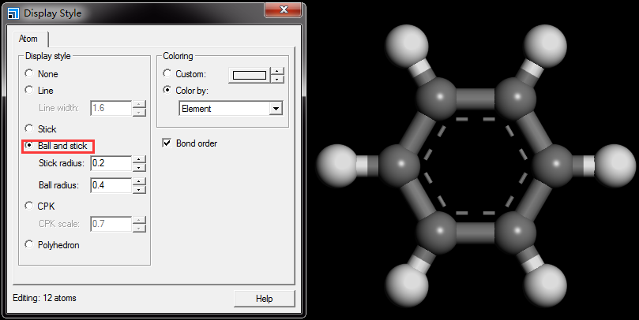
Task: Click the disabled CPK scale field
Action: click(x=111, y=224)
